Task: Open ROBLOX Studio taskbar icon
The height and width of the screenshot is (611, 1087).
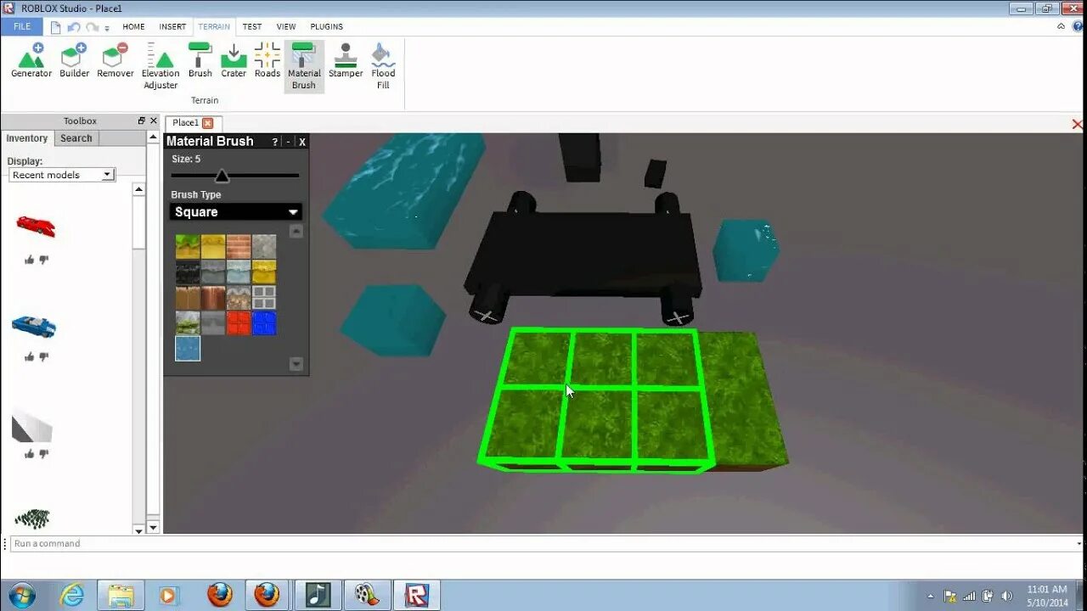Action: [x=416, y=595]
